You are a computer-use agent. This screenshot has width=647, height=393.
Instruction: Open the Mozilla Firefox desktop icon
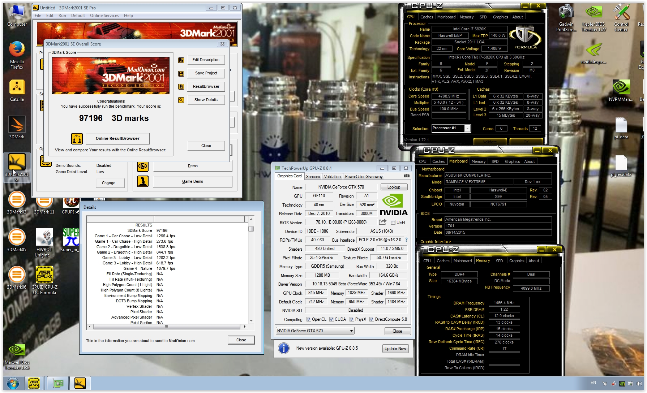17,55
